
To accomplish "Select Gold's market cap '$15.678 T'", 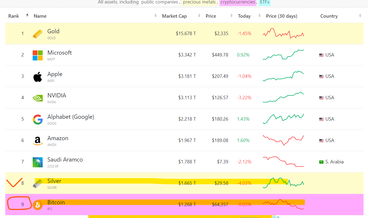I will [x=186, y=34].
